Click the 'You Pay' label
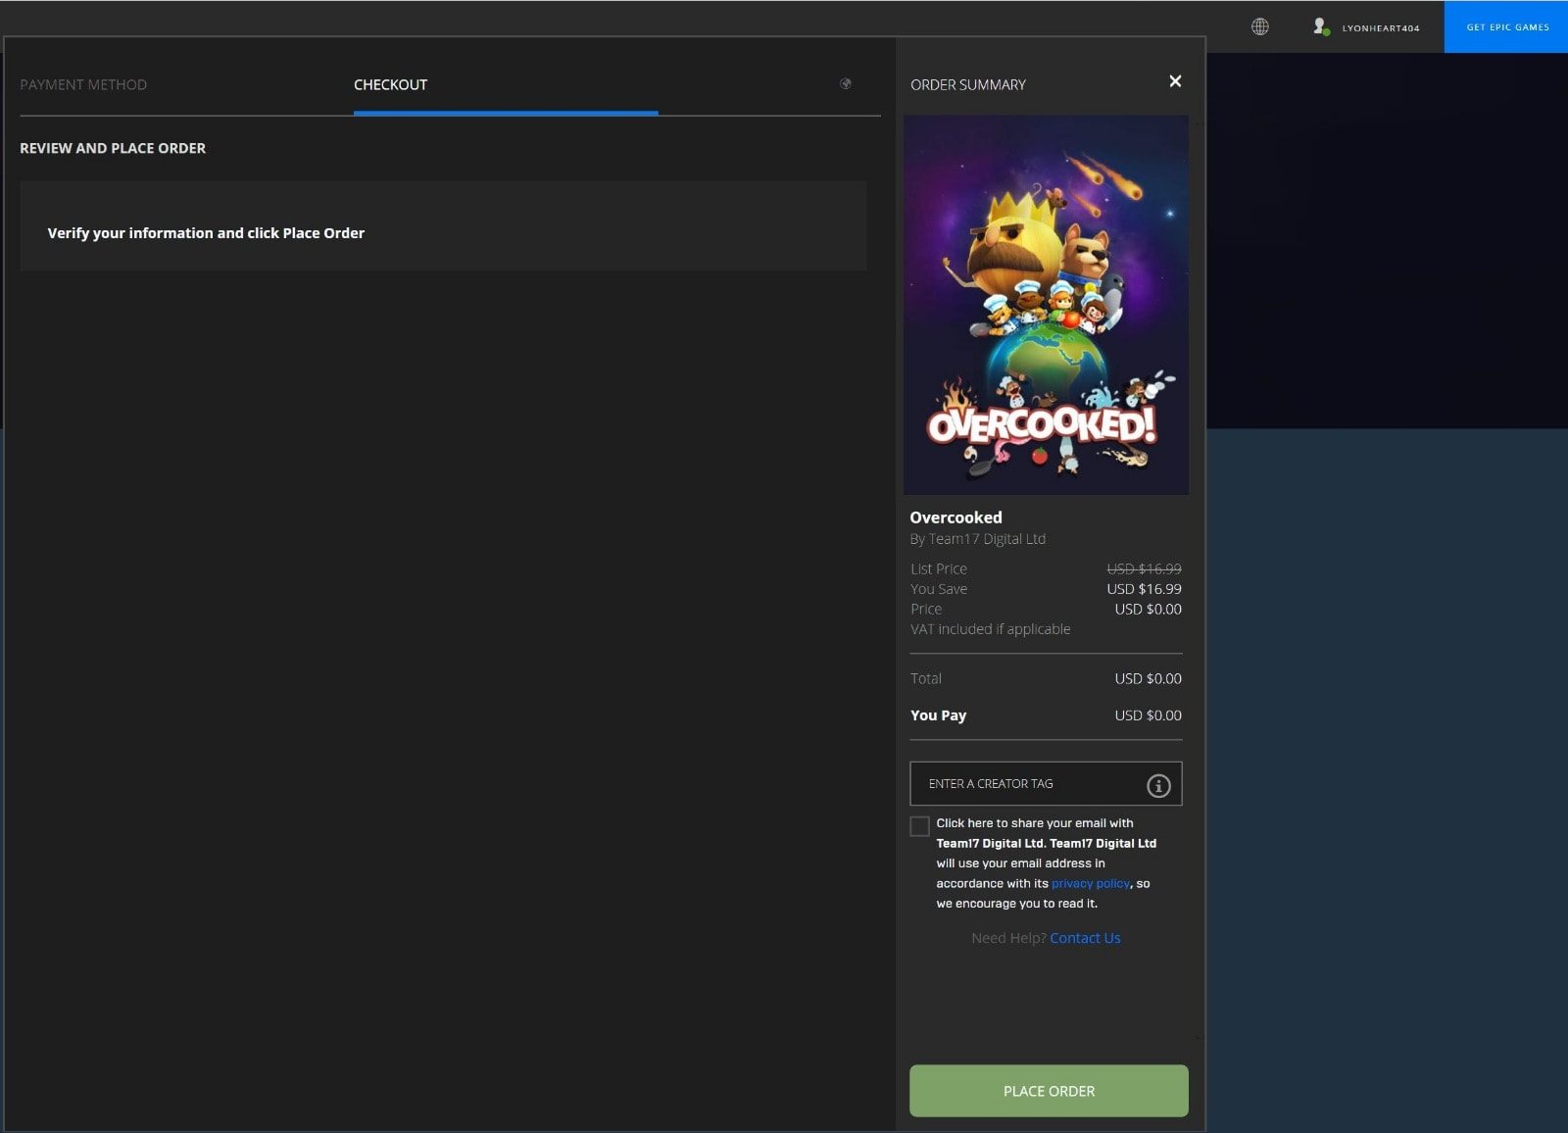This screenshot has height=1133, width=1568. click(938, 715)
